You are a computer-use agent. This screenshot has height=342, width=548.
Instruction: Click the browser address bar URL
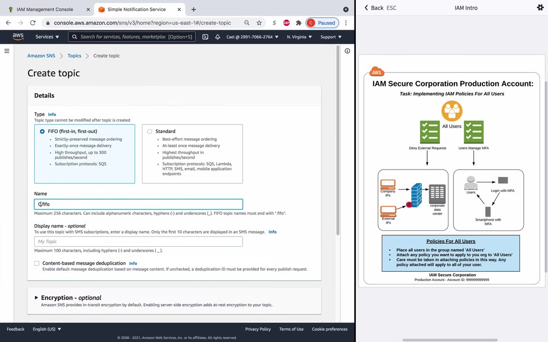point(142,23)
